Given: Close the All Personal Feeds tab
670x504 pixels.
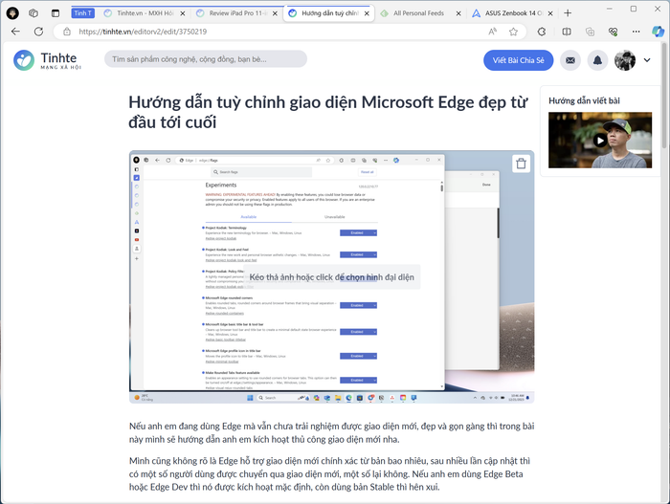Looking at the screenshot, I should (458, 13).
